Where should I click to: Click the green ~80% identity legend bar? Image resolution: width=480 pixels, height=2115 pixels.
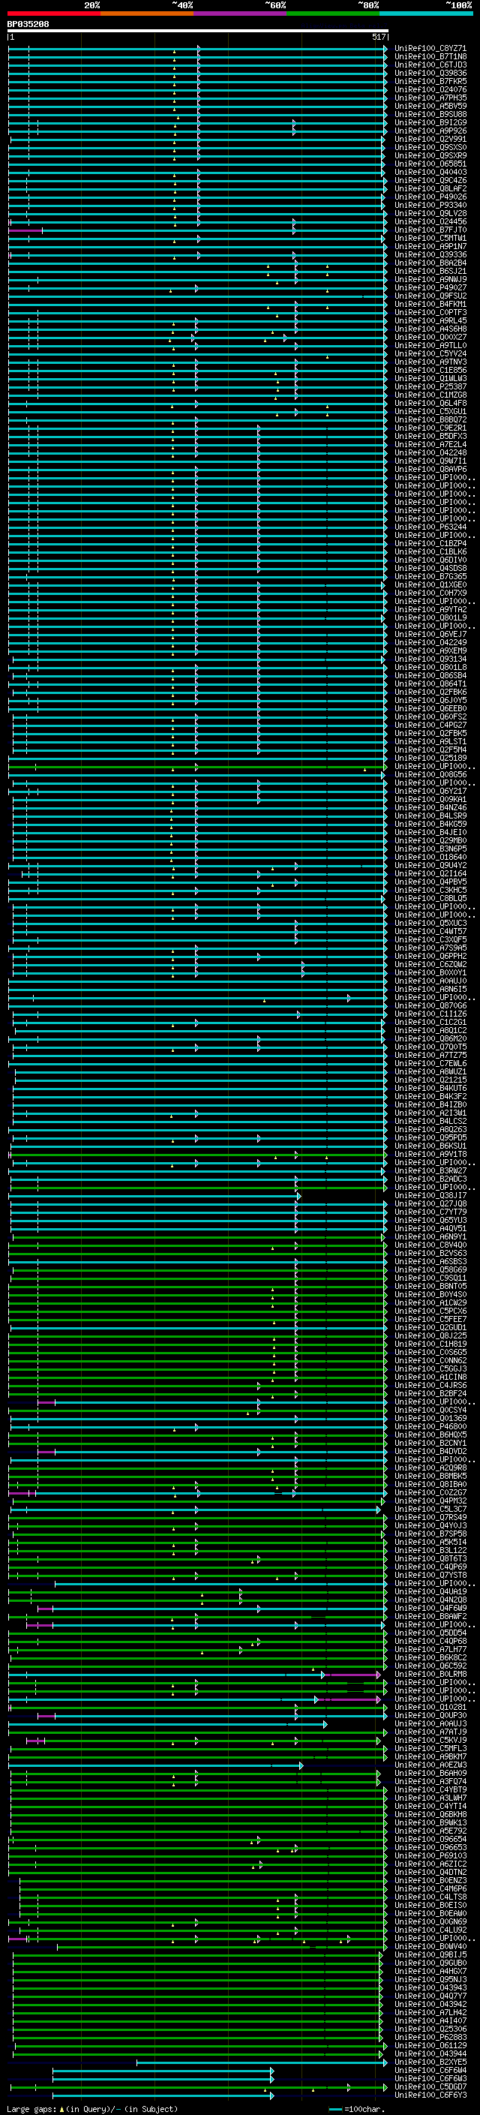coord(334,14)
